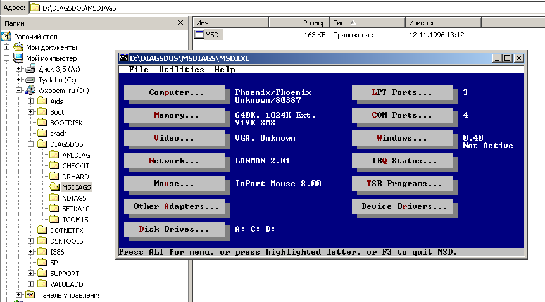The height and width of the screenshot is (302, 545).
Task: Select the DSKTOOLS folder icon
Action: click(x=42, y=241)
